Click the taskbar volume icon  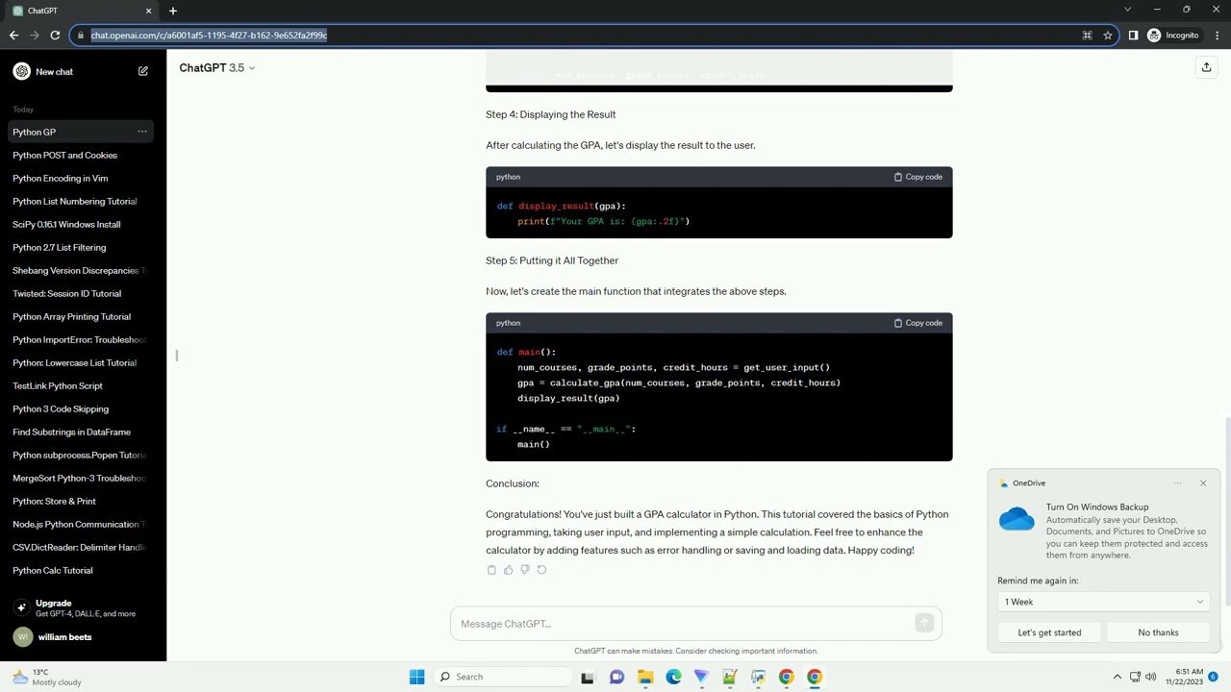tap(1150, 677)
